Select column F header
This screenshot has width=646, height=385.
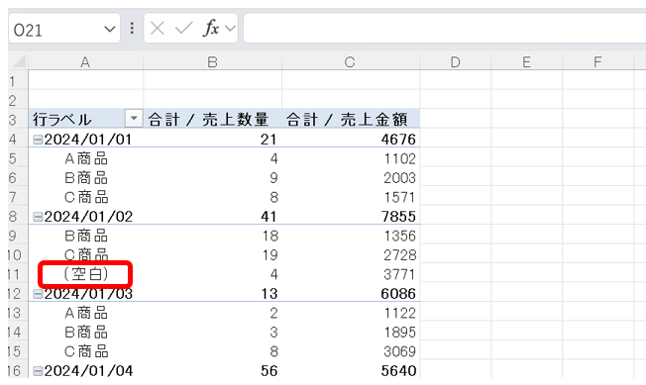597,61
